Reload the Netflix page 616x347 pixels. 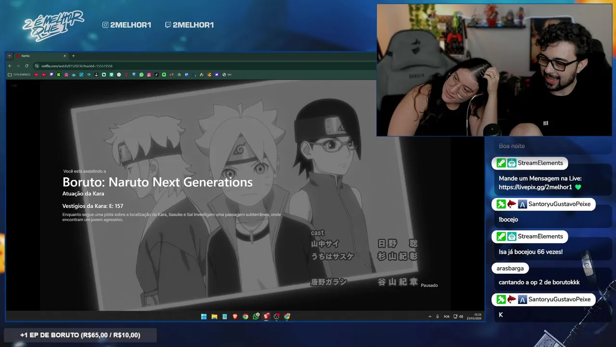point(26,66)
